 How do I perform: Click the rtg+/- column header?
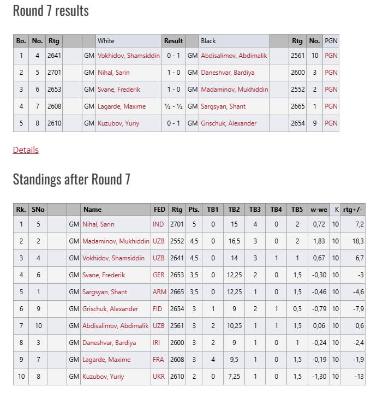tap(352, 210)
